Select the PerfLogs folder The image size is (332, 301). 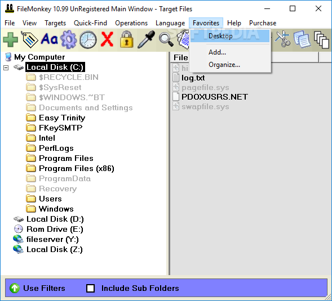[x=56, y=148]
